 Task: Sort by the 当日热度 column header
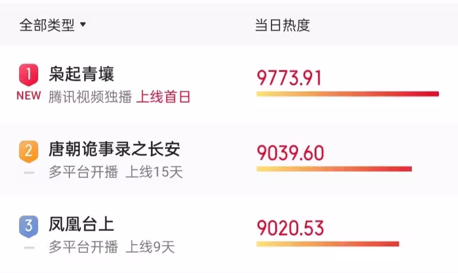tap(282, 25)
